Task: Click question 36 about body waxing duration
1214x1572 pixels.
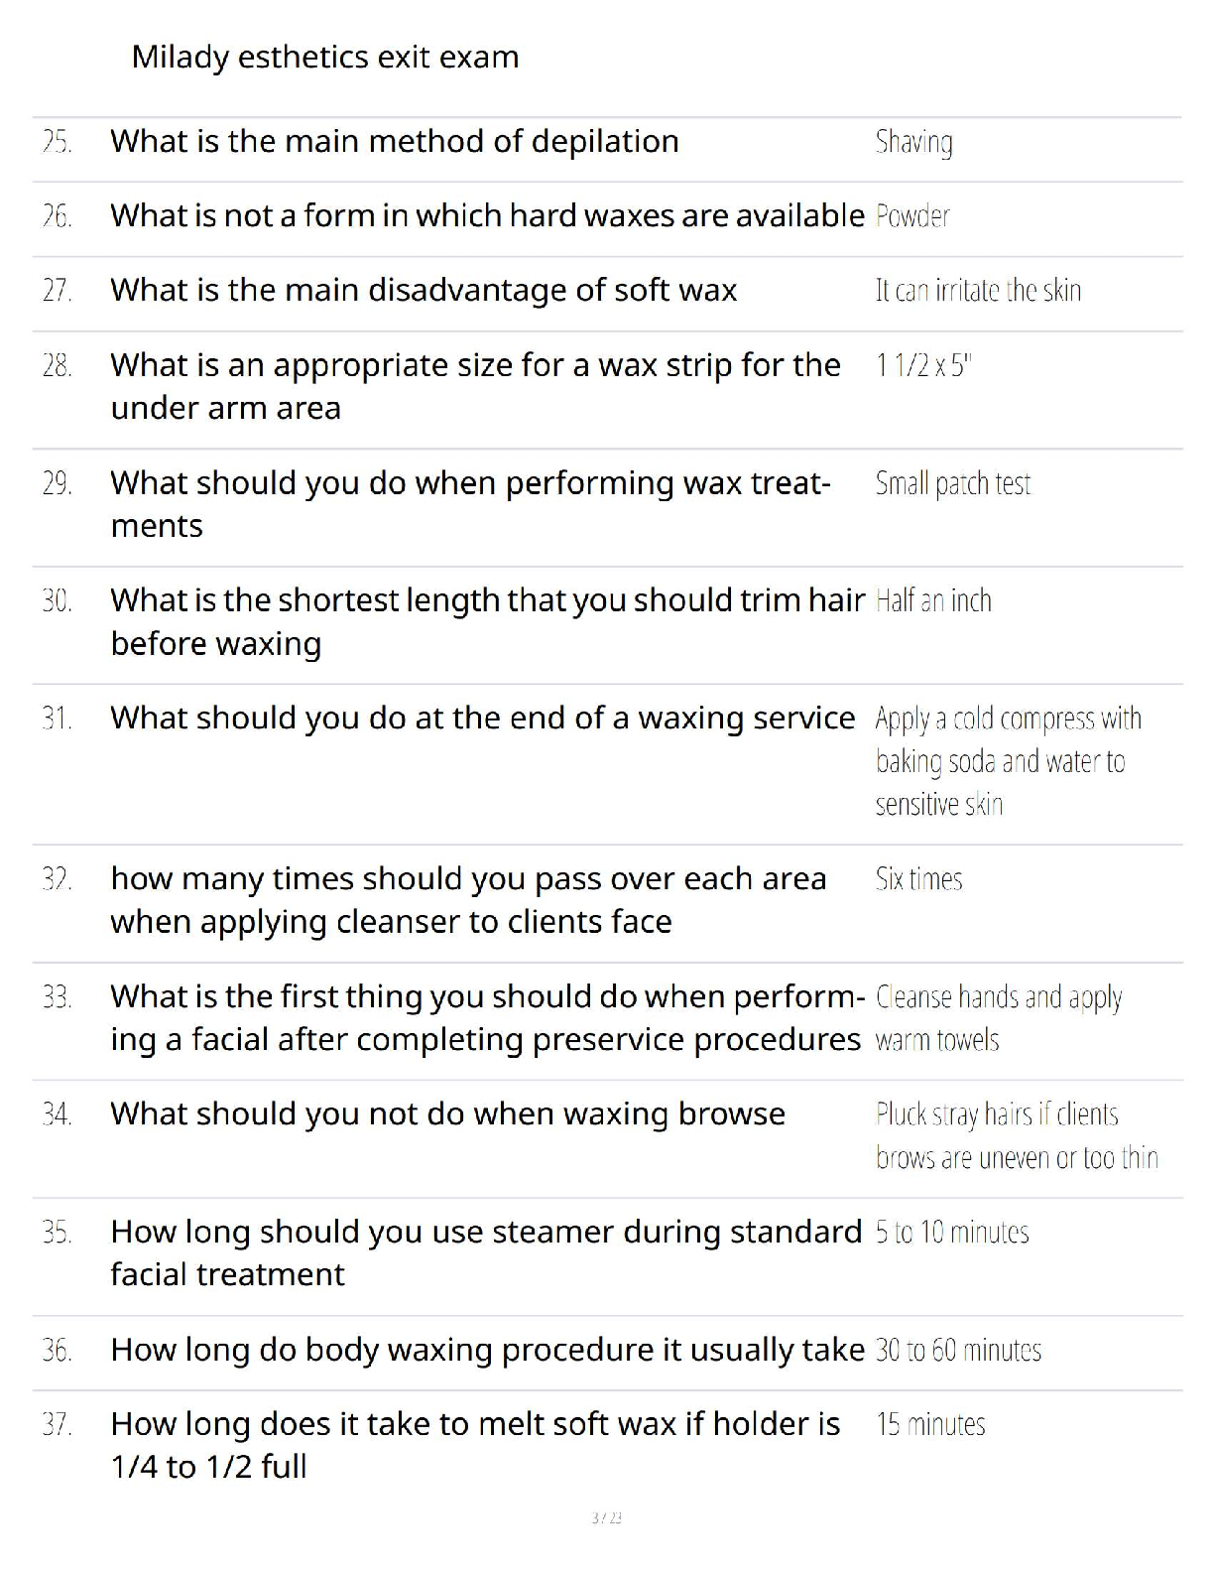Action: [487, 1350]
